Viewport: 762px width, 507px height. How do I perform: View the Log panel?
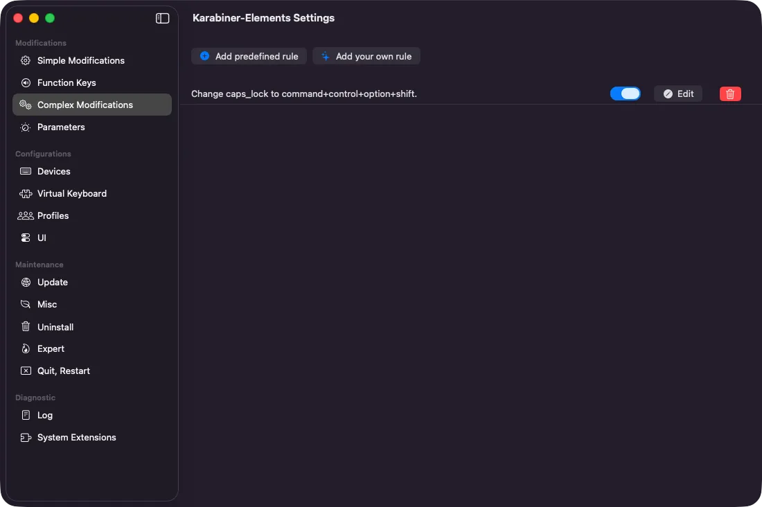(x=43, y=415)
